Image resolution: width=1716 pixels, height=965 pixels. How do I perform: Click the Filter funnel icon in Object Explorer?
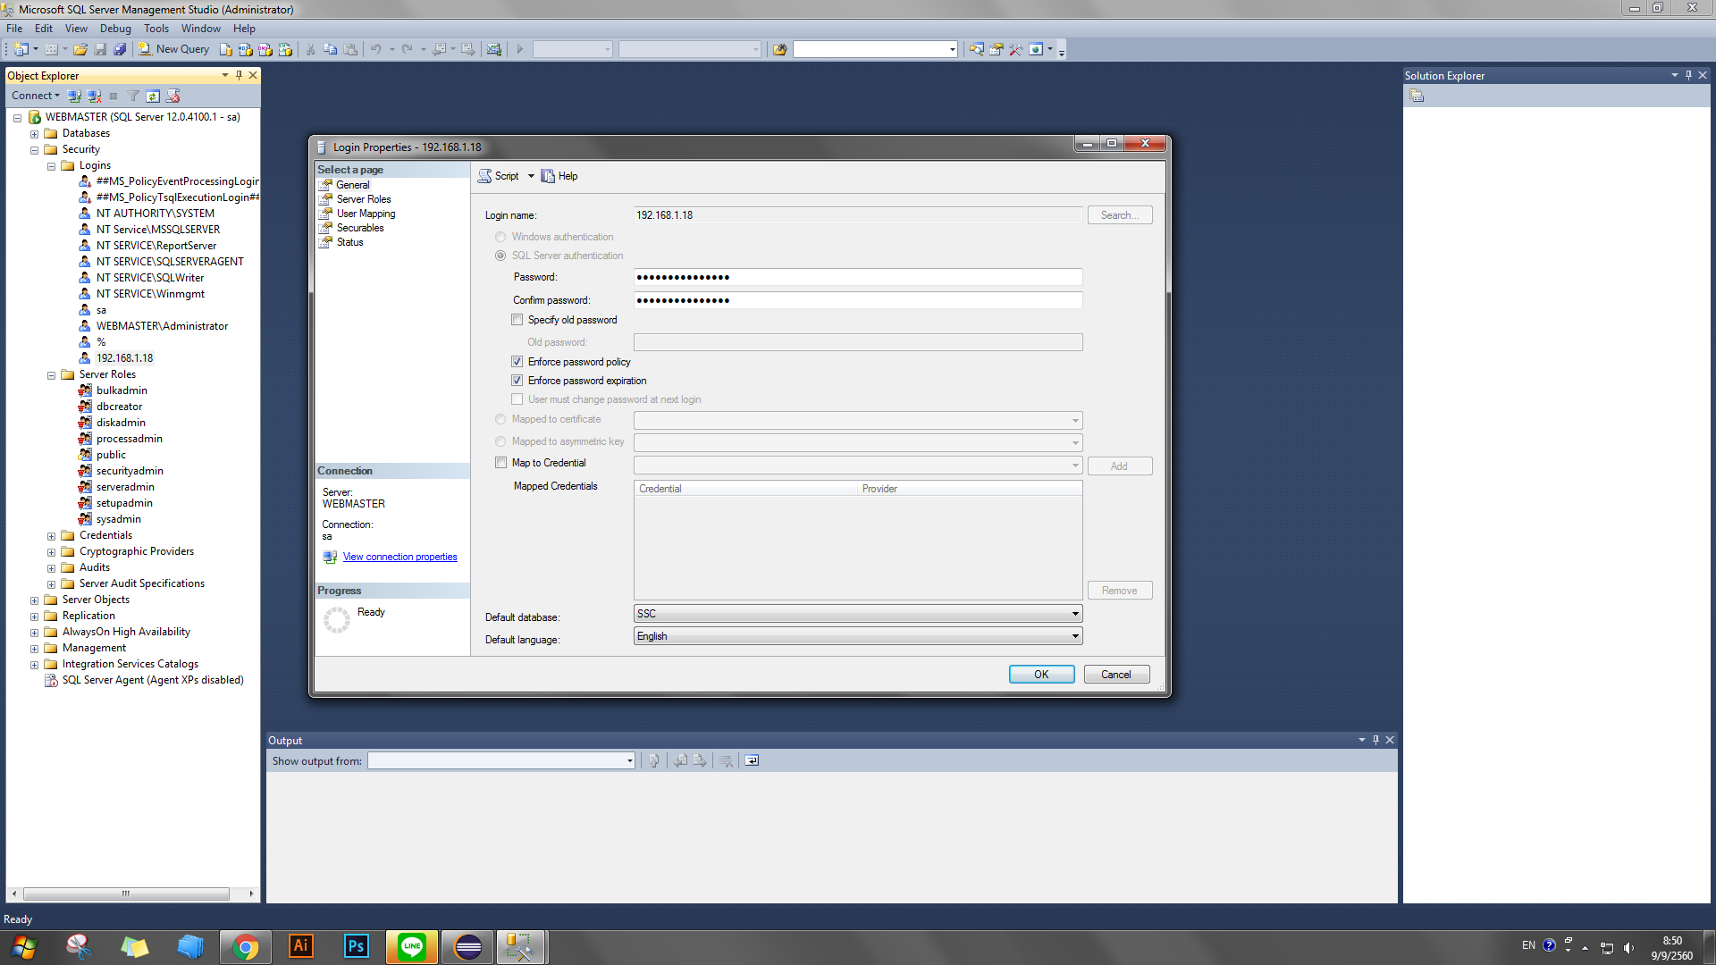pos(133,96)
